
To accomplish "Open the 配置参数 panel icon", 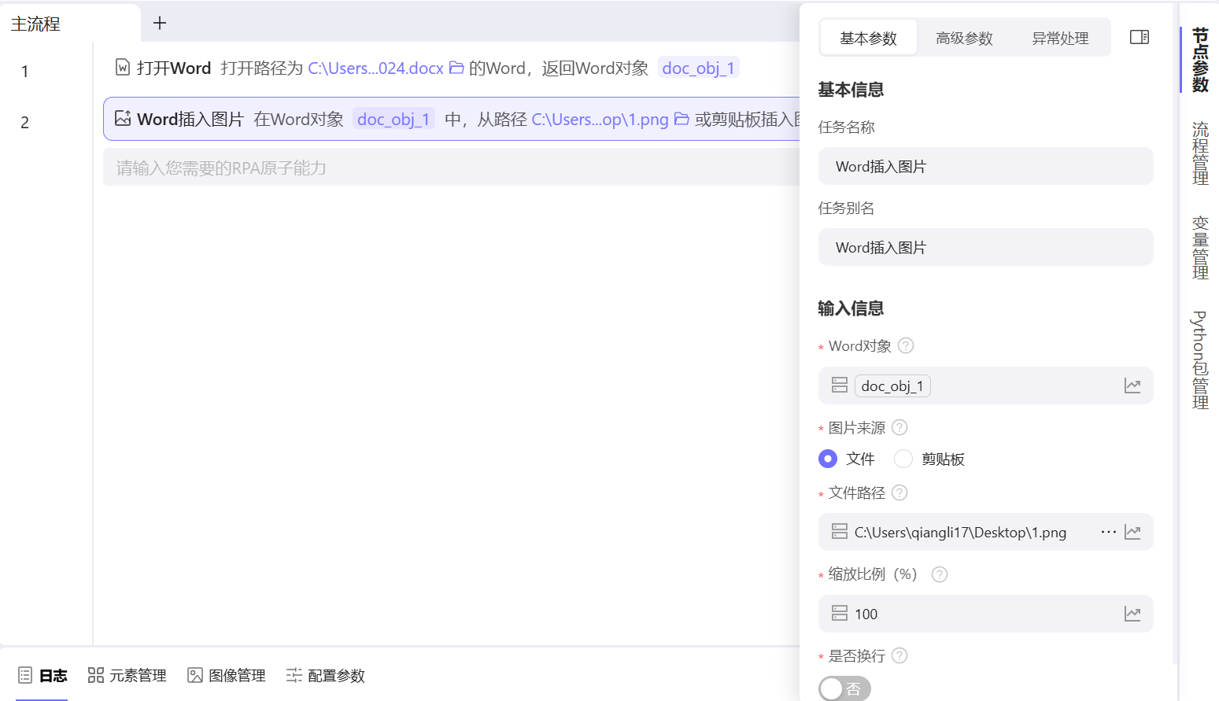I will click(294, 675).
